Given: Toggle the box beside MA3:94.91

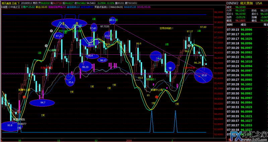Looking at the screenshot, I should coord(110,7).
